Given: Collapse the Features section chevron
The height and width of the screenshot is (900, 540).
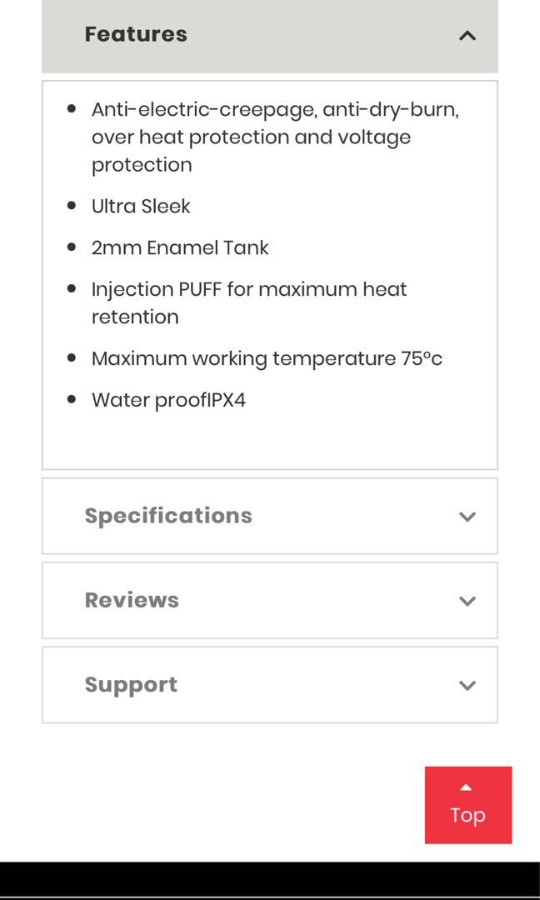Looking at the screenshot, I should pos(467,35).
